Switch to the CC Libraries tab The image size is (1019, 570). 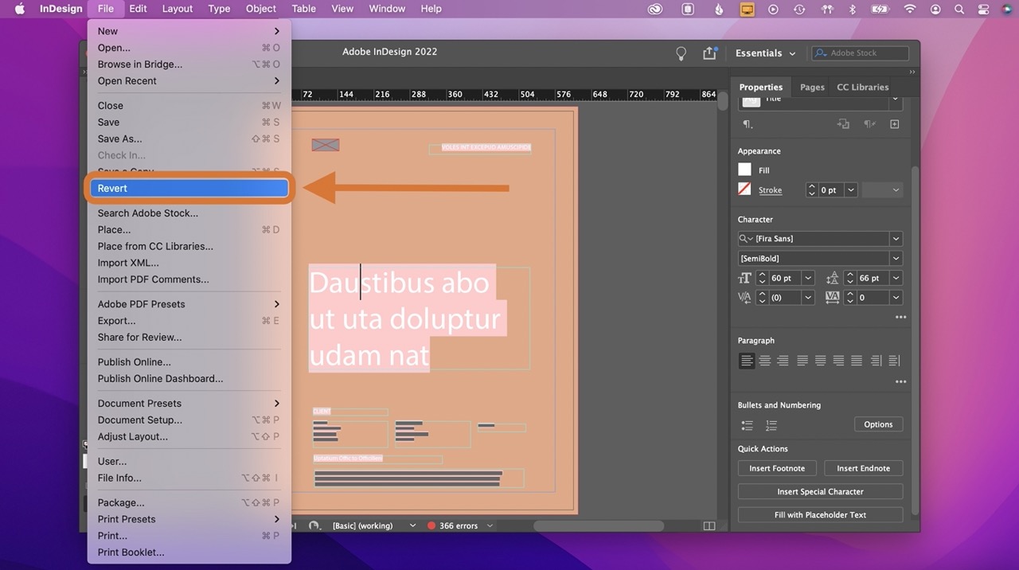tap(862, 88)
